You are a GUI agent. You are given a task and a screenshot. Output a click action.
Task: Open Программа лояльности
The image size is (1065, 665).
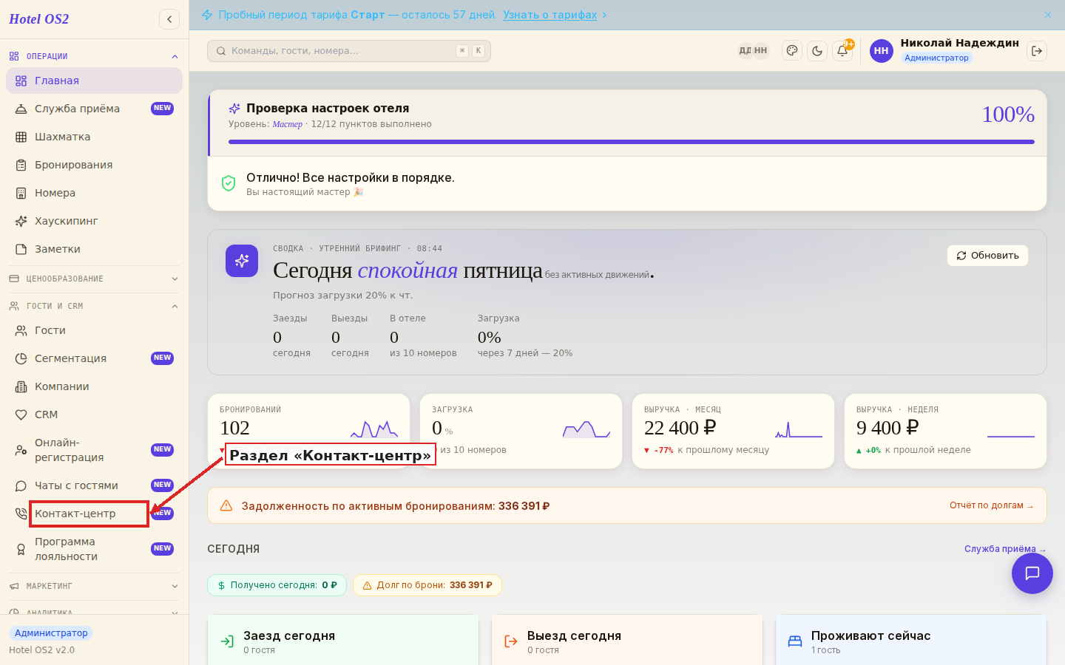tap(94, 549)
